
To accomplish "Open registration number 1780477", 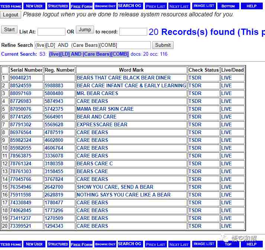I will (x=54, y=202).
